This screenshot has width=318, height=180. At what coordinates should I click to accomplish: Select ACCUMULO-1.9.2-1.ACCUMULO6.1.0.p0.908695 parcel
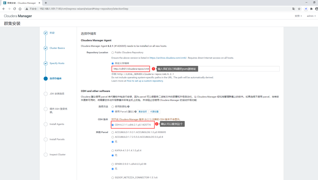tap(113, 132)
